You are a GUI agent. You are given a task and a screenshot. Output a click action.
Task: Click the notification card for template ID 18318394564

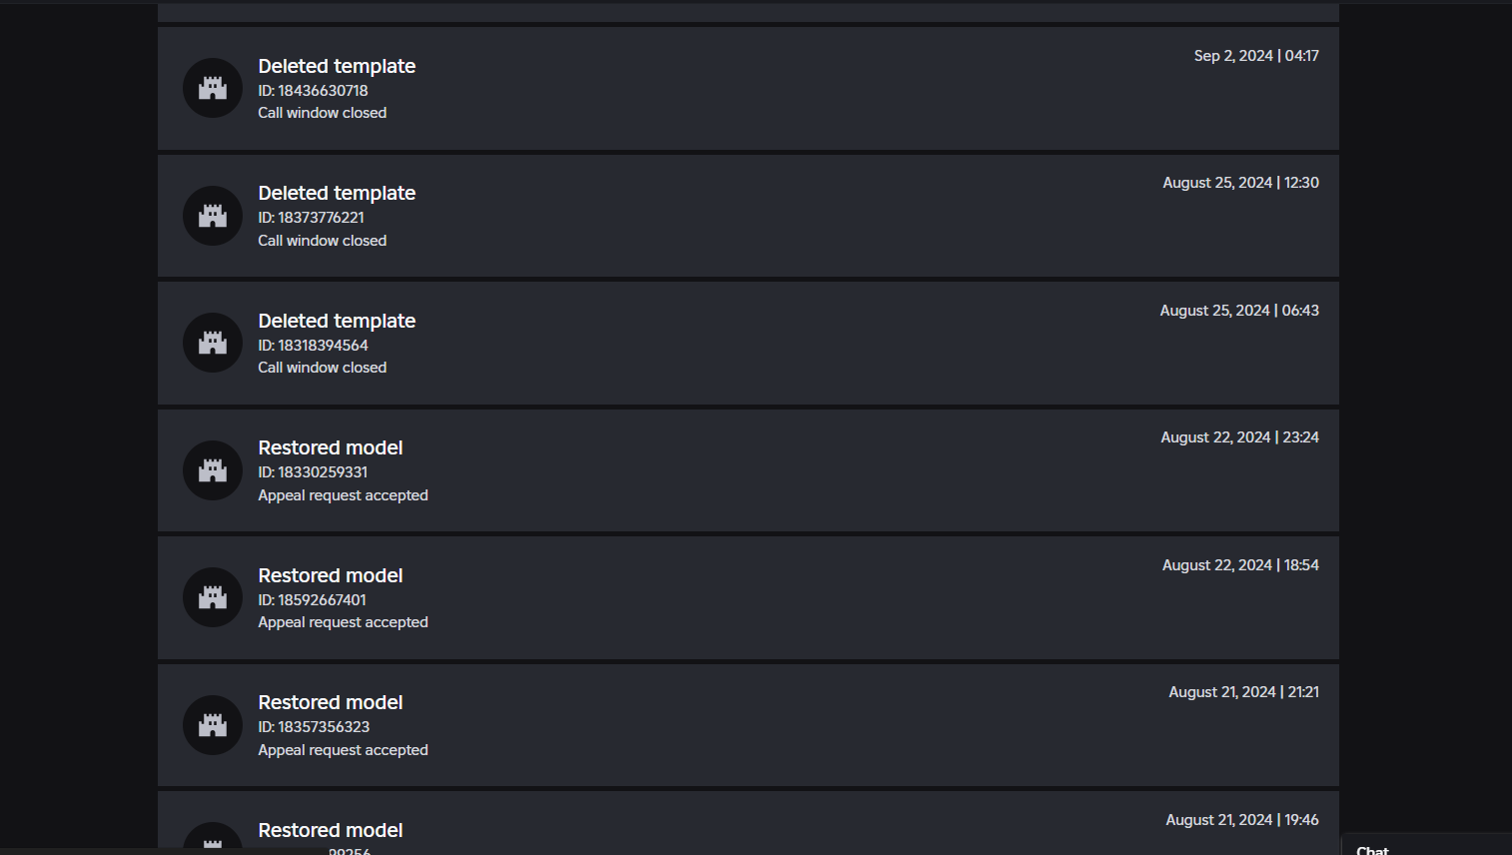click(x=748, y=342)
